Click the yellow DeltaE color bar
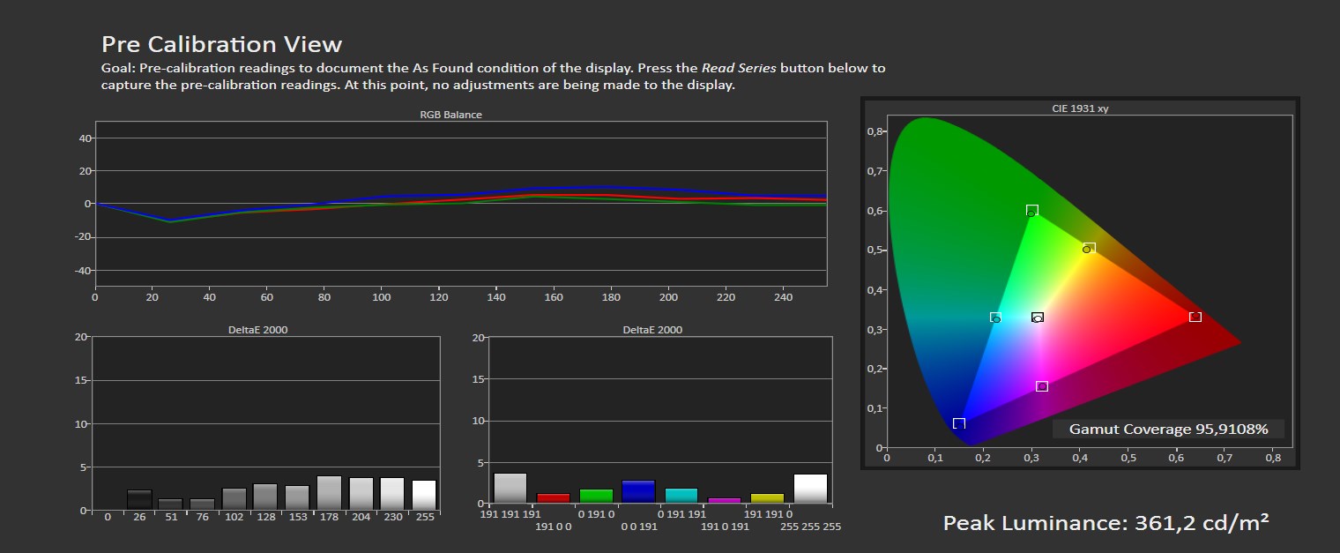The width and height of the screenshot is (1340, 553). click(767, 498)
